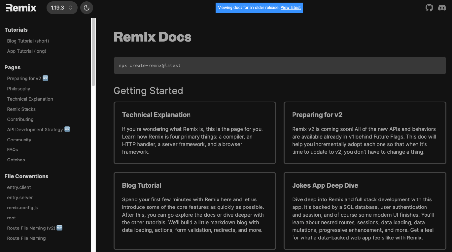The width and height of the screenshot is (452, 252).
Task: Open the Jokes App Deep Dive card
Action: coord(365,211)
